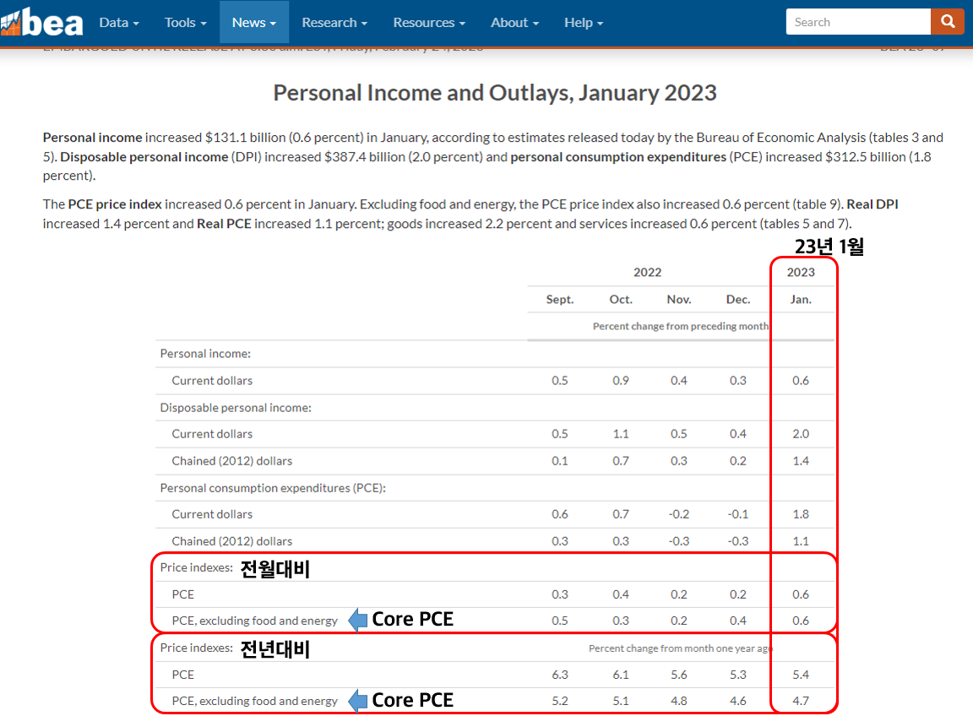Viewport: 973px width, 716px height.
Task: Click core PCE year-over-year Sept. value 5.2
Action: (x=560, y=701)
